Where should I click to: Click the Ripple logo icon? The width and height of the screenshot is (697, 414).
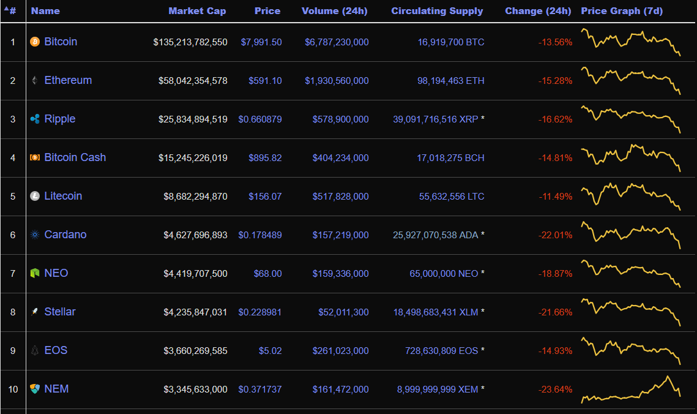(35, 119)
